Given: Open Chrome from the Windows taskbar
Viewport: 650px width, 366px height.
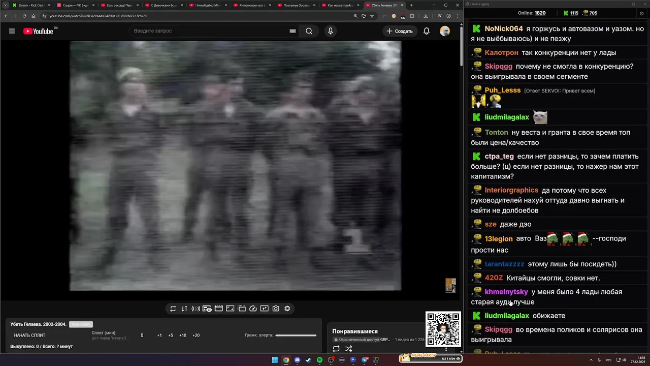Looking at the screenshot, I should [286, 360].
